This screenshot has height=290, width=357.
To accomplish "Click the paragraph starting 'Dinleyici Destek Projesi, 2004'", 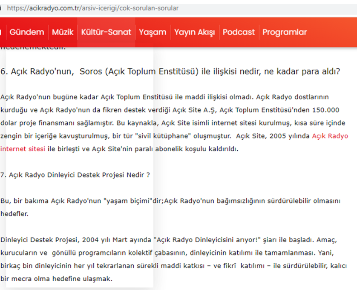I will coord(173,259).
